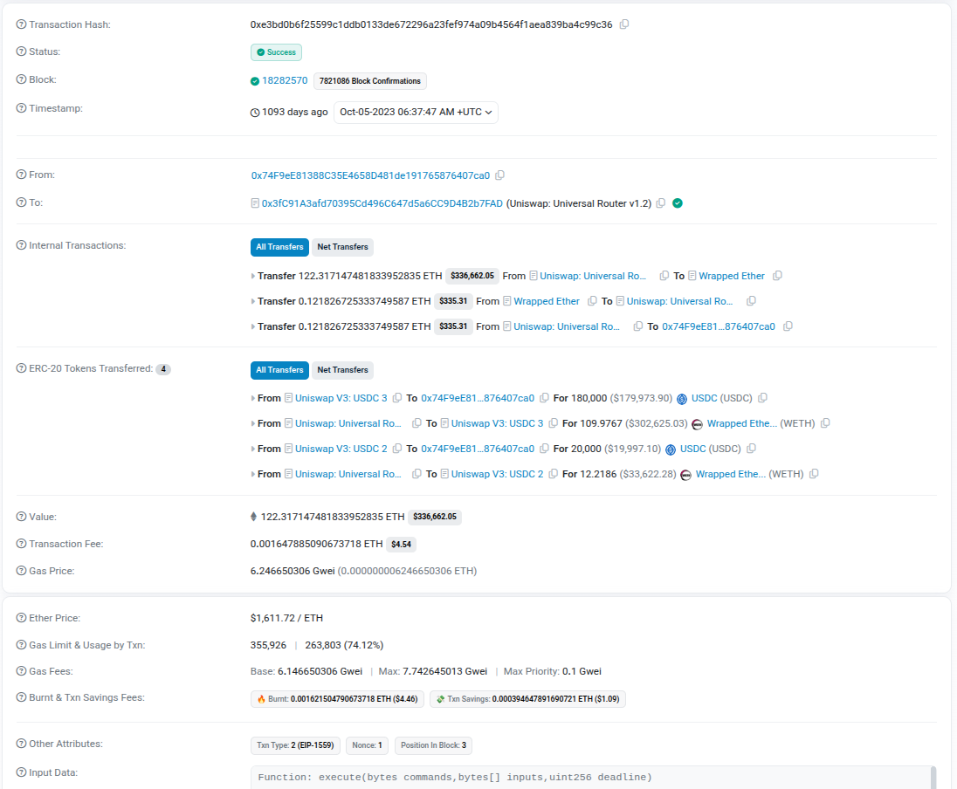Screen dimensions: 957x789
Task: Expand the 109.9767 WETH token transfer row
Action: [252, 423]
